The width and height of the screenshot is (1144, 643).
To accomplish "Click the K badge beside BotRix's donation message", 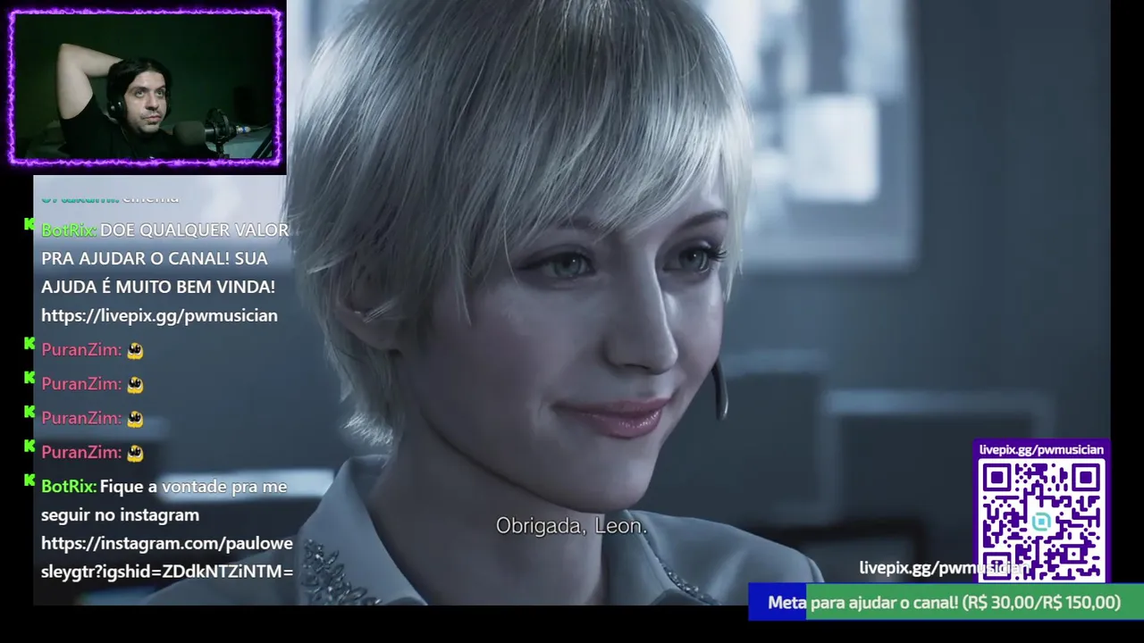I will tap(29, 224).
